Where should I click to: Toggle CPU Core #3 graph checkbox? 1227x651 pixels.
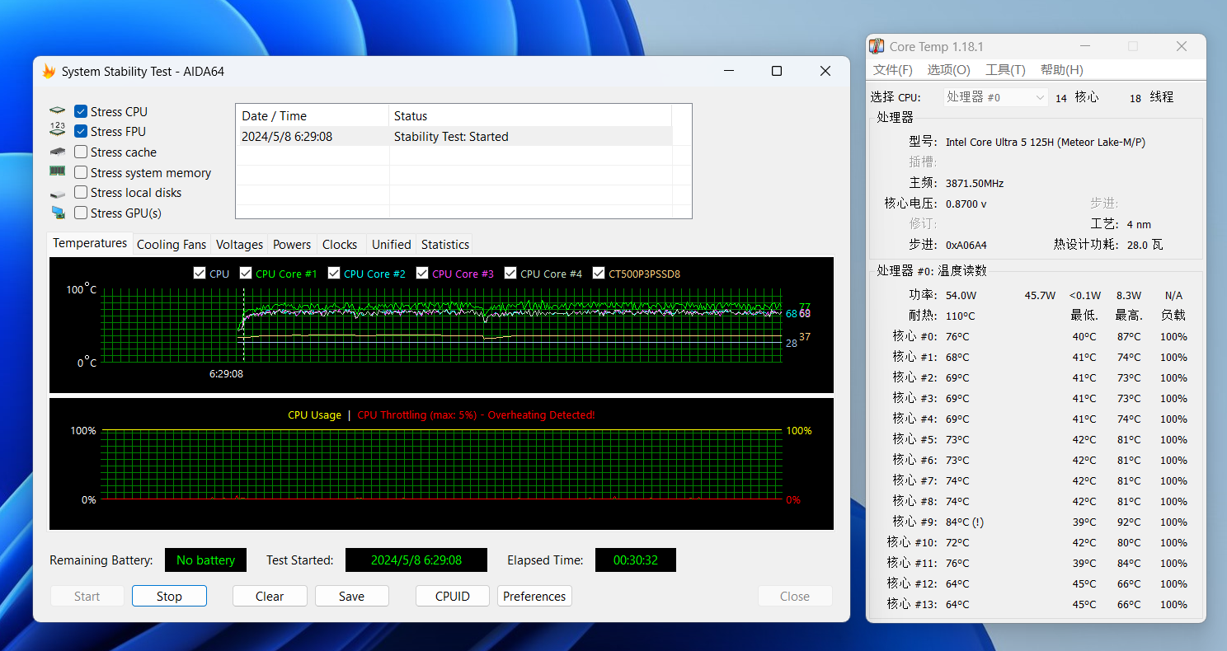click(422, 273)
